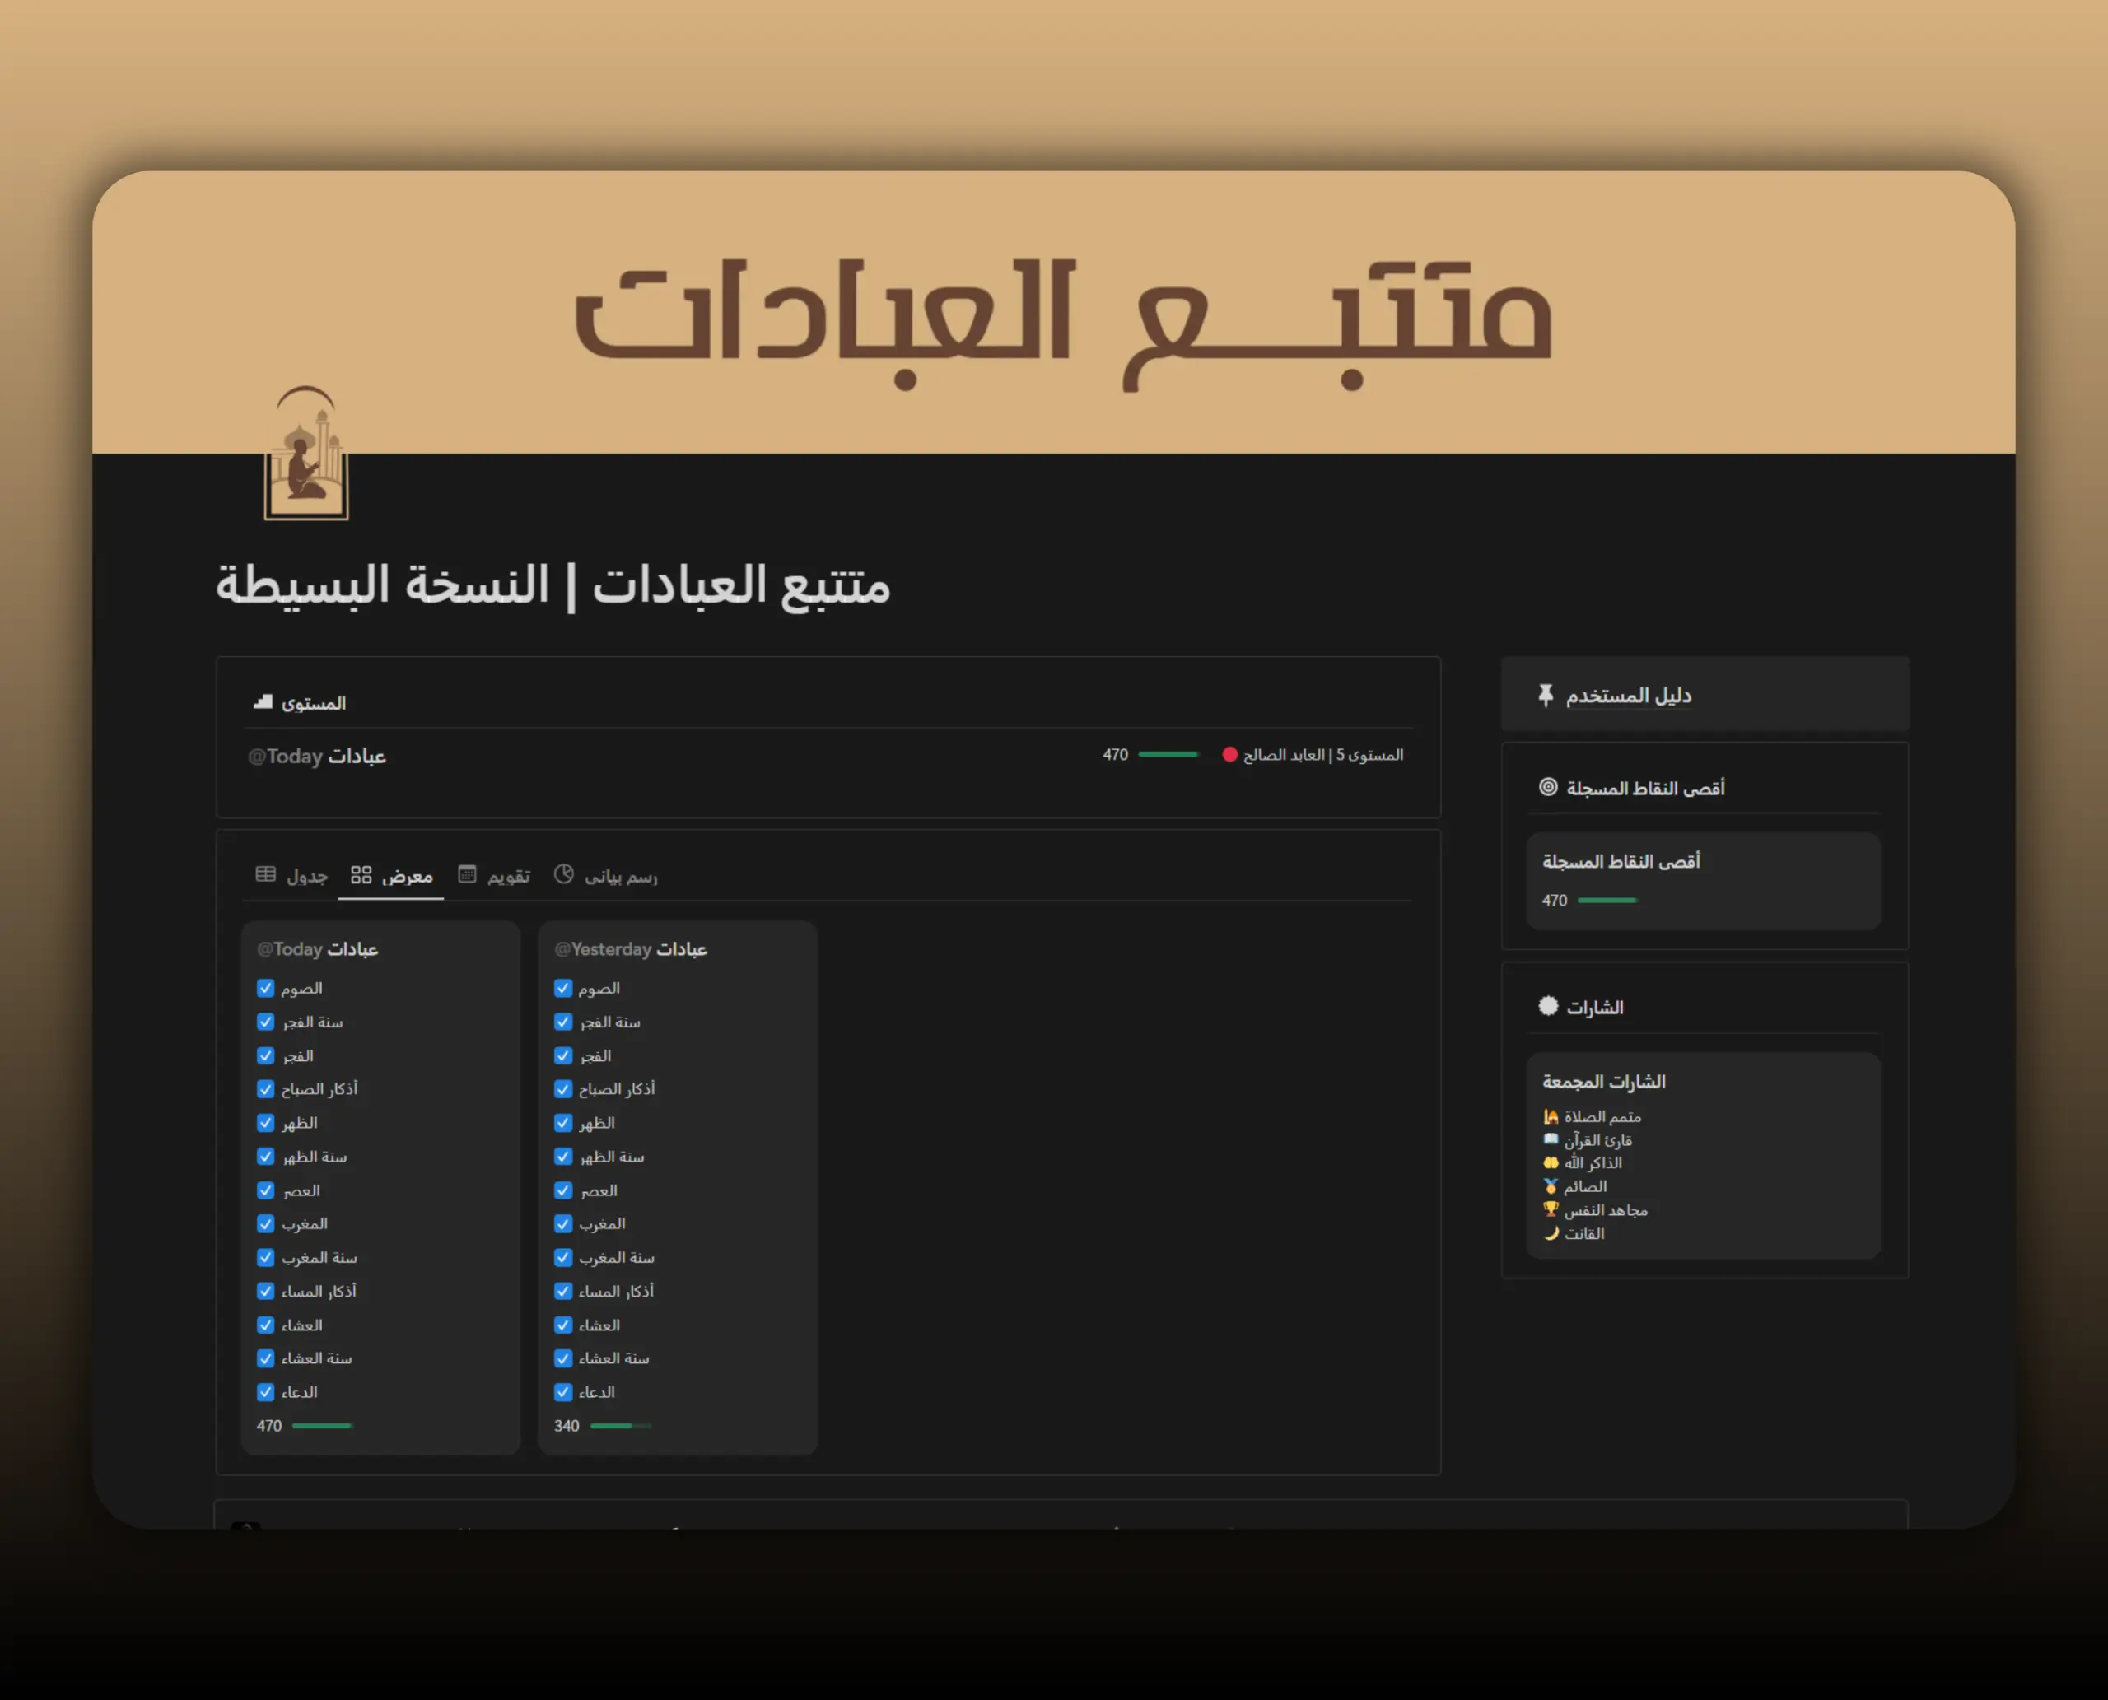Click the pin icon near دليل المستخدم

1546,694
